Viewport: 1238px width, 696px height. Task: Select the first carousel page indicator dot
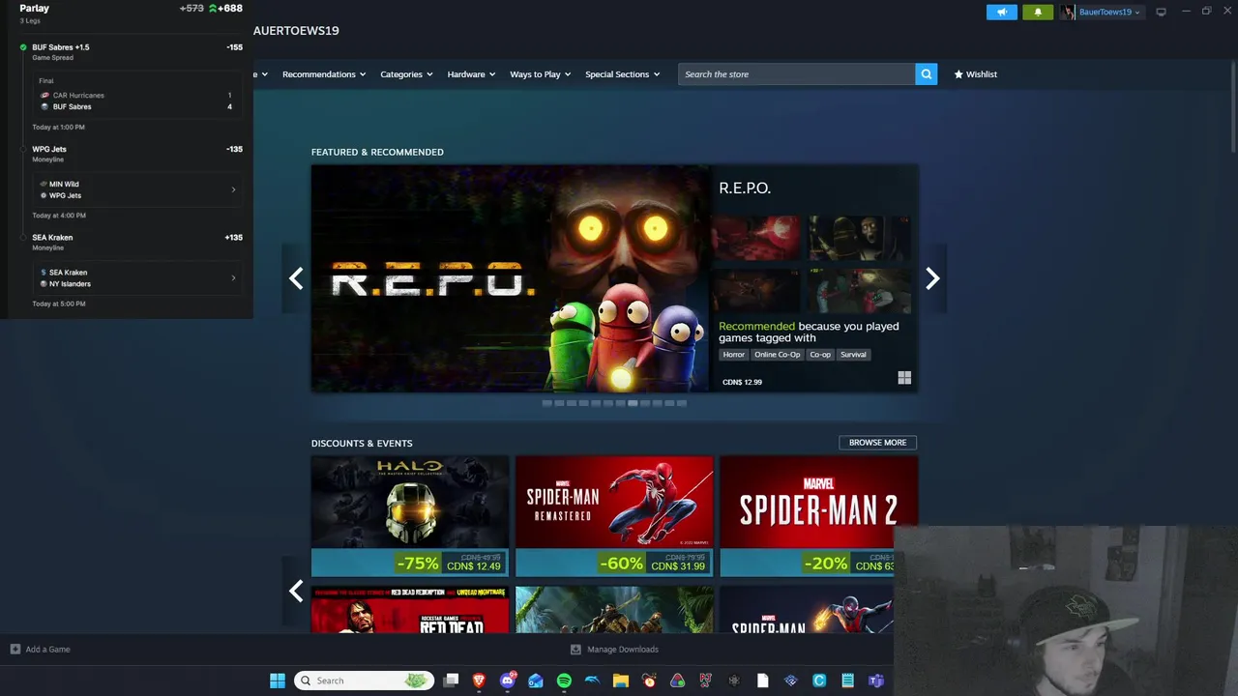[x=547, y=403]
